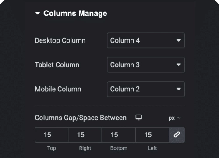Click the Desktop Column dropdown arrow icon
The height and width of the screenshot is (158, 219).
[179, 40]
